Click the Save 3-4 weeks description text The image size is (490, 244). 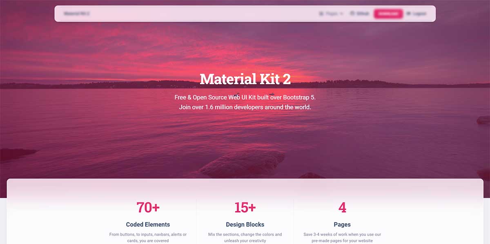tap(342, 237)
